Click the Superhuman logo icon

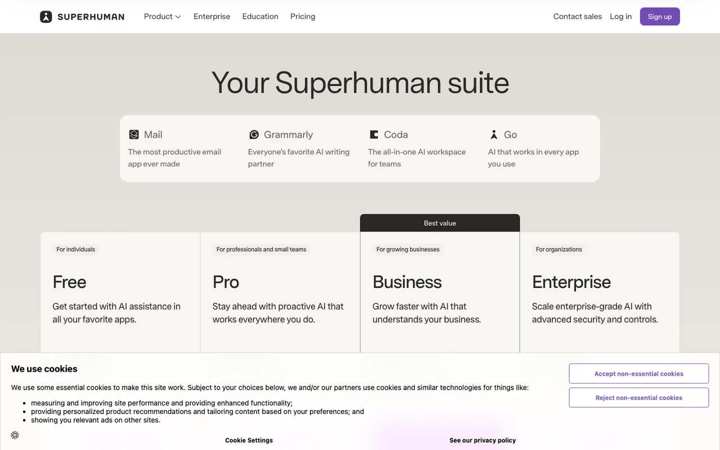[x=46, y=17]
